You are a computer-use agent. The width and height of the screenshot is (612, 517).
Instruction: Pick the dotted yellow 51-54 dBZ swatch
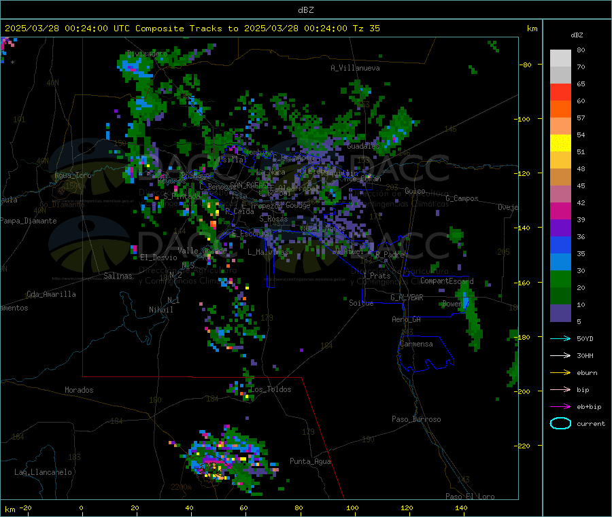pyautogui.click(x=560, y=143)
